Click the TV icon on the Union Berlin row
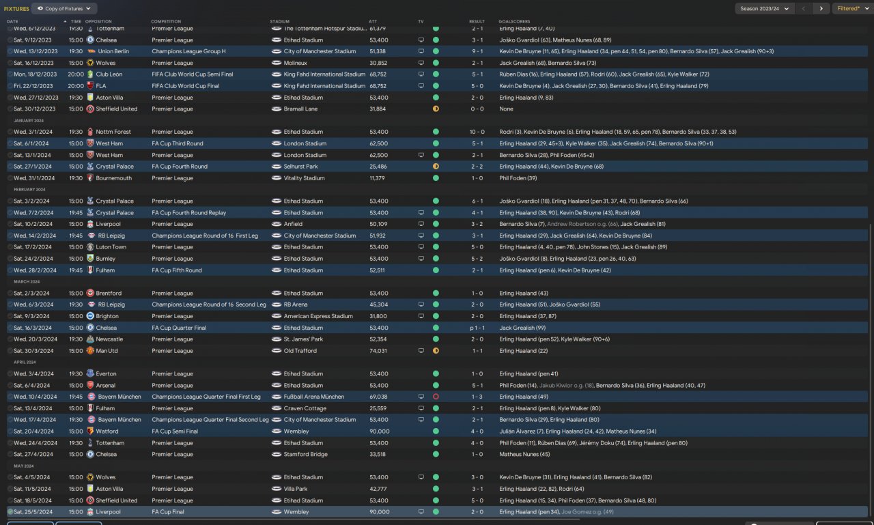 point(421,51)
